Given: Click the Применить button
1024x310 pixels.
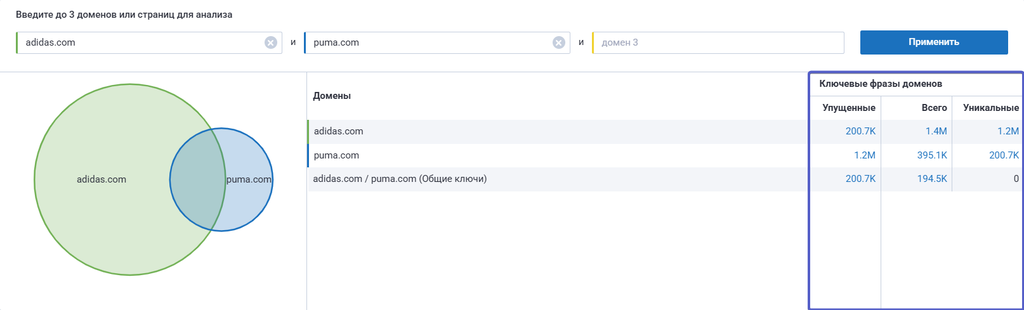Looking at the screenshot, I should pos(933,42).
